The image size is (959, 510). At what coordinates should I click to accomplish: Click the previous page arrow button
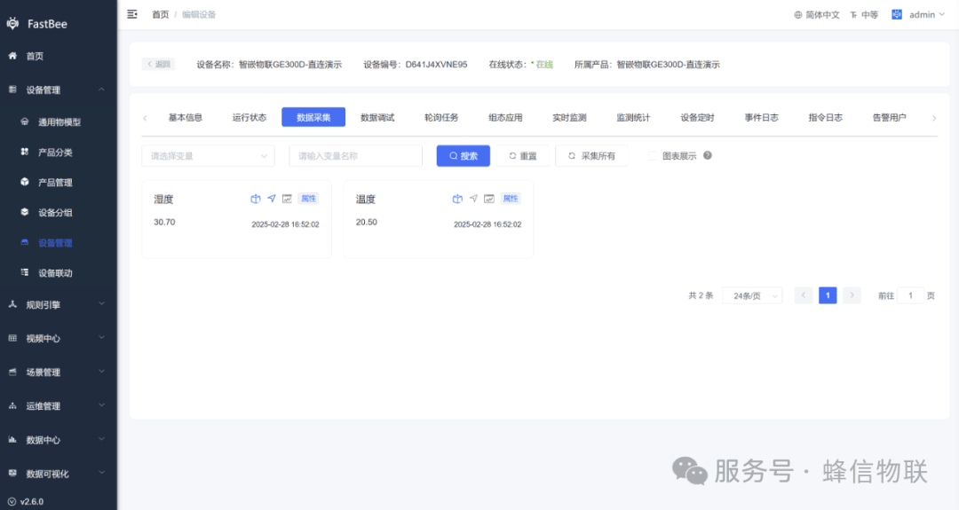(x=804, y=295)
